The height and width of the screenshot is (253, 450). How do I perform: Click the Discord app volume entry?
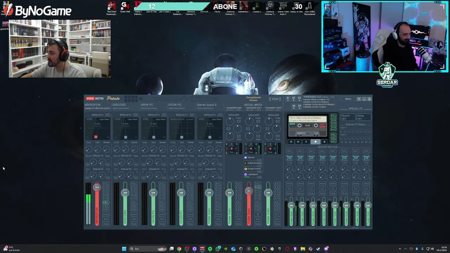pyautogui.click(x=253, y=157)
